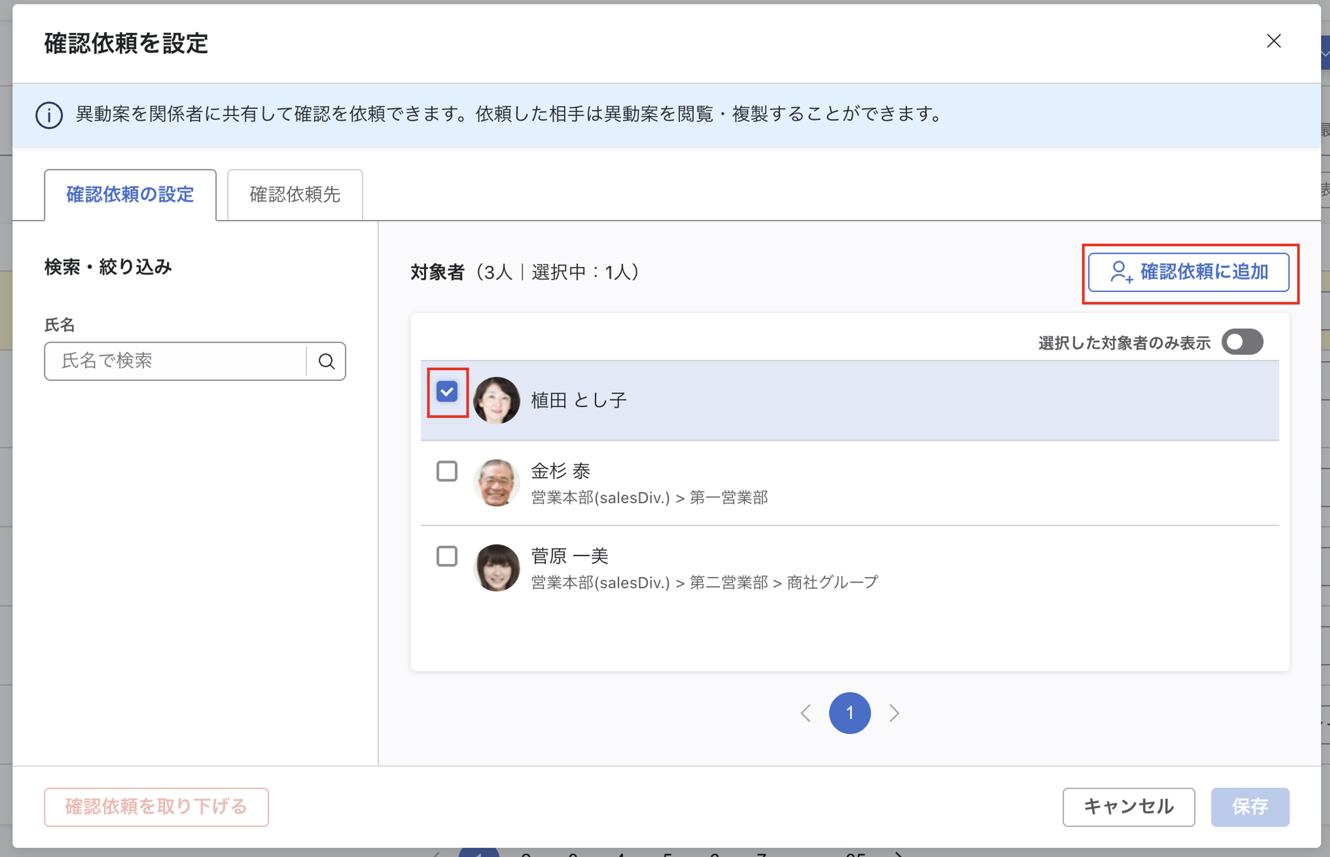Check the 菅原 一美 checkbox

pyautogui.click(x=447, y=556)
